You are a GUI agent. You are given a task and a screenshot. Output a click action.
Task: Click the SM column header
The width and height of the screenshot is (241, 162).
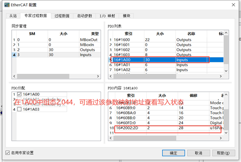point(32,33)
